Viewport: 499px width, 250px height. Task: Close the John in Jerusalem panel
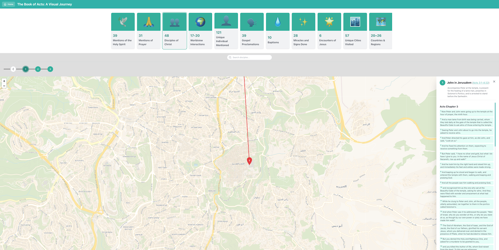[494, 81]
